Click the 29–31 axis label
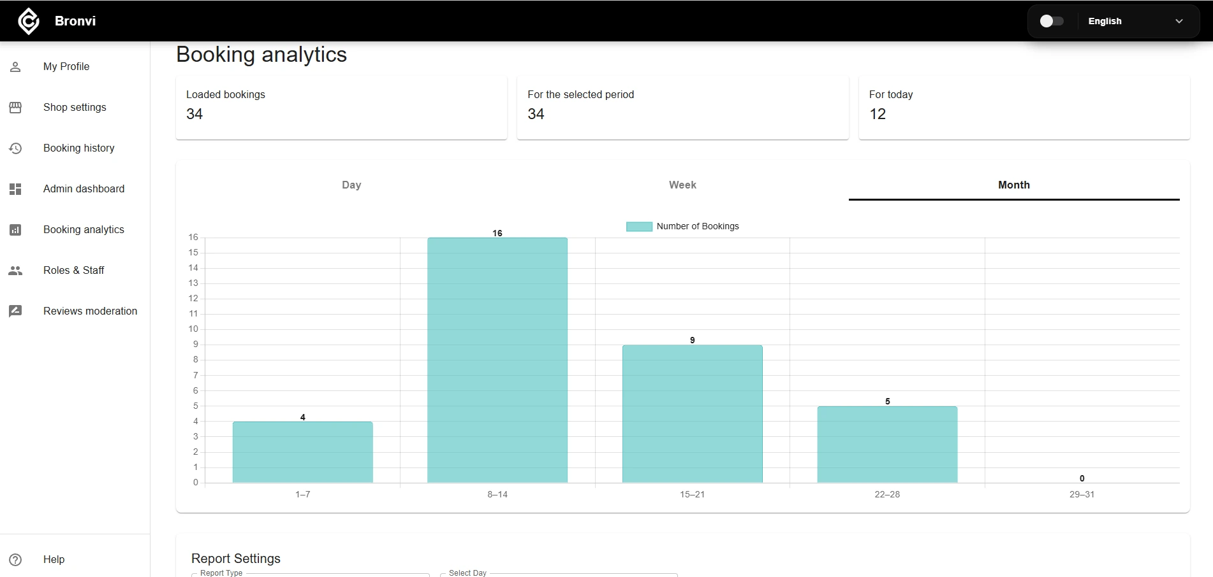 point(1082,494)
